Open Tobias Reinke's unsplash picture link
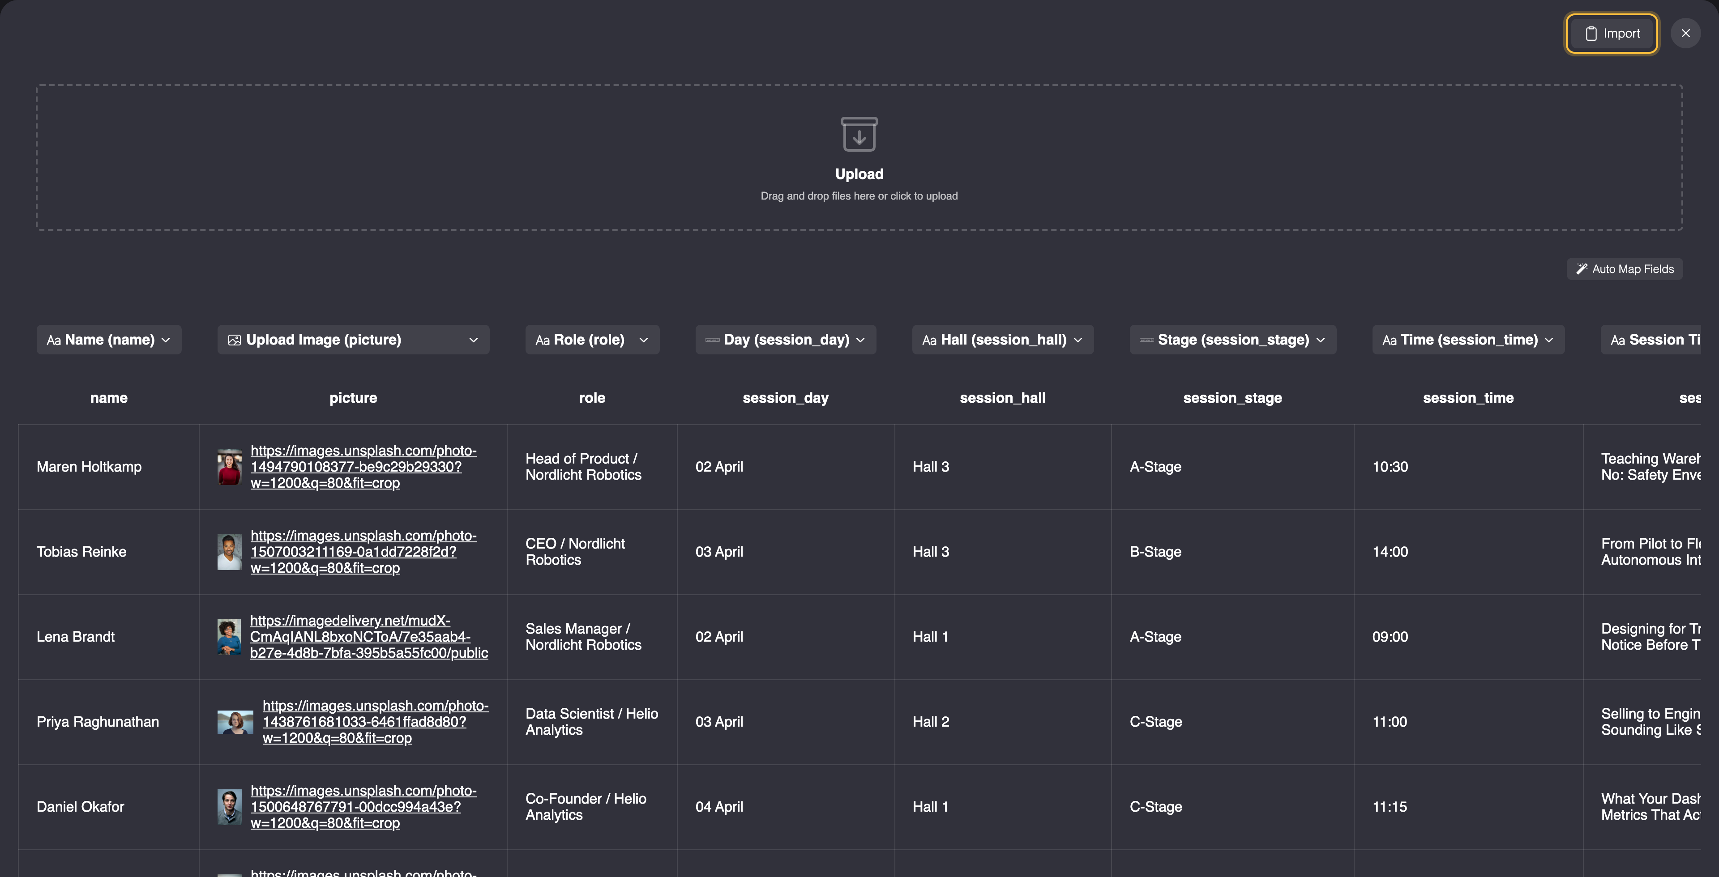 click(x=363, y=552)
